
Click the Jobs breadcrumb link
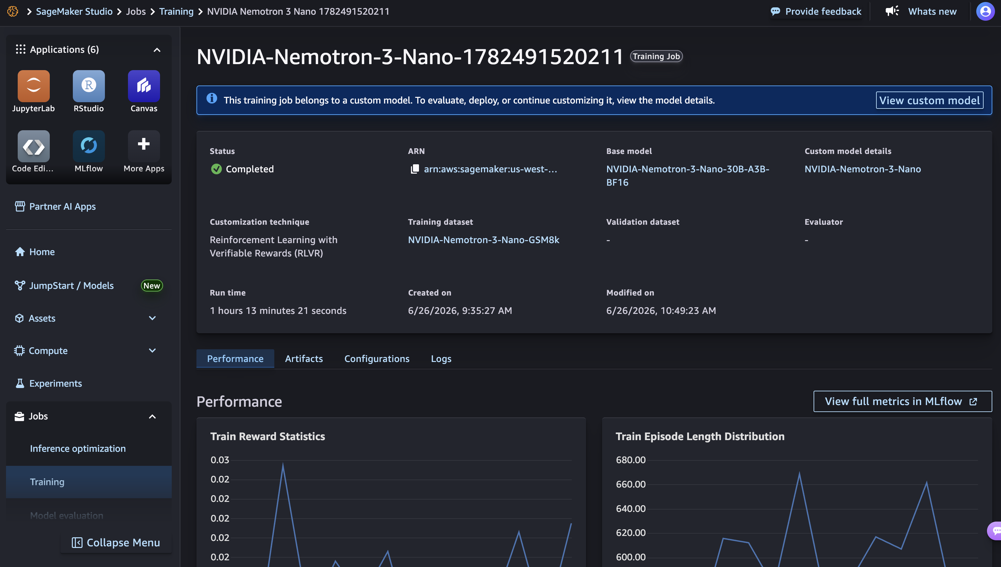pos(136,11)
